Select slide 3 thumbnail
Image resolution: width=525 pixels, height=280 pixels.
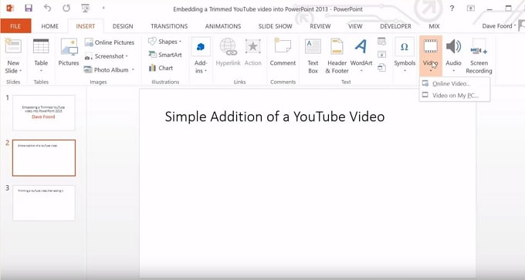(44, 203)
